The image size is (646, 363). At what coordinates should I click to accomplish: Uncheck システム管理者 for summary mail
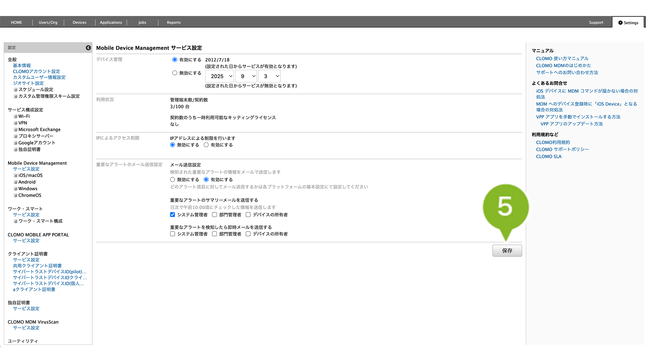click(x=173, y=215)
